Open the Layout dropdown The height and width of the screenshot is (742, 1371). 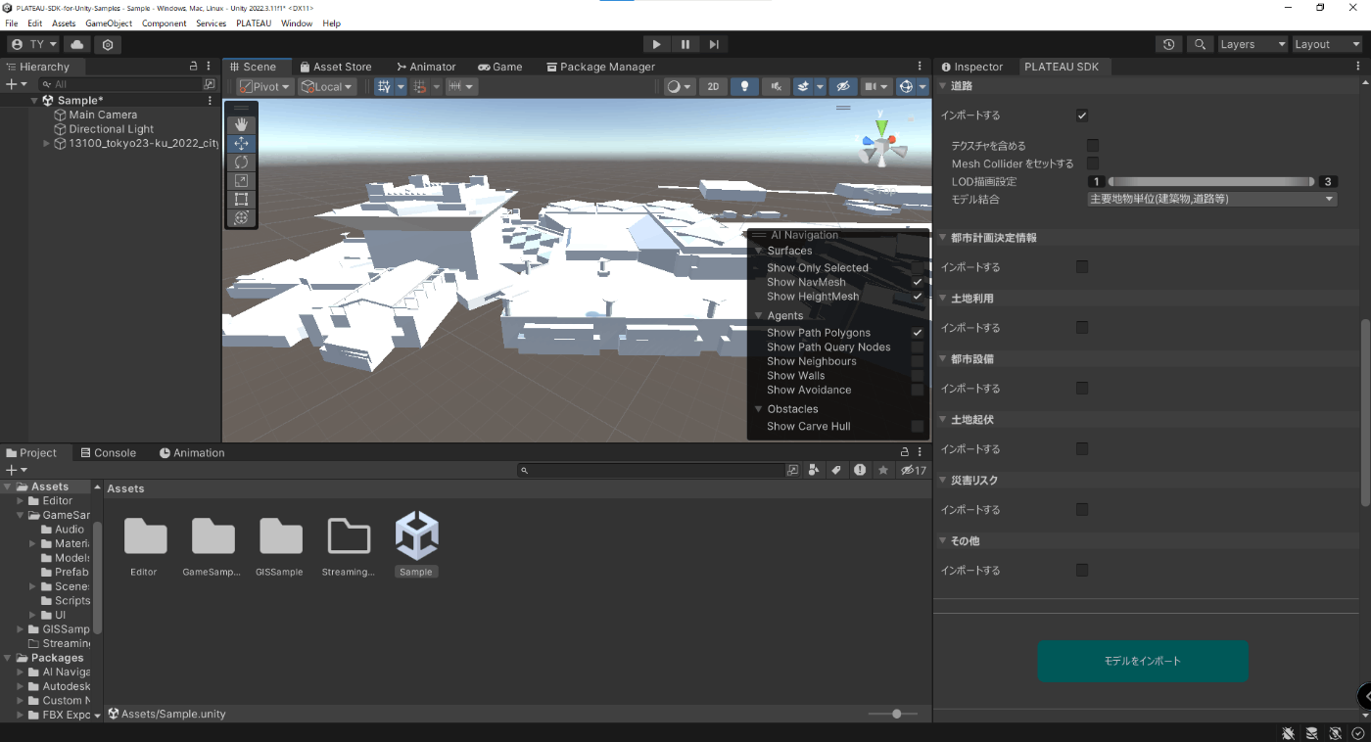click(1327, 44)
